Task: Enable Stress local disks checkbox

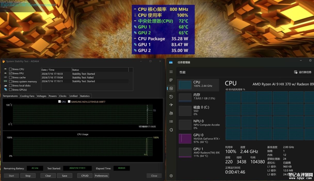Action: click(10, 85)
